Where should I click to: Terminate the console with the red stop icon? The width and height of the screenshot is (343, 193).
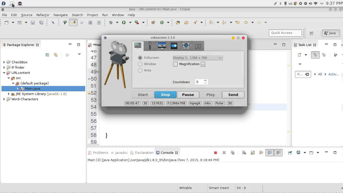215,153
